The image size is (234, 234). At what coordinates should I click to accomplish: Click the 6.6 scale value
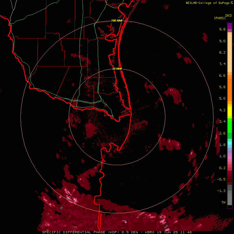pos(222,75)
